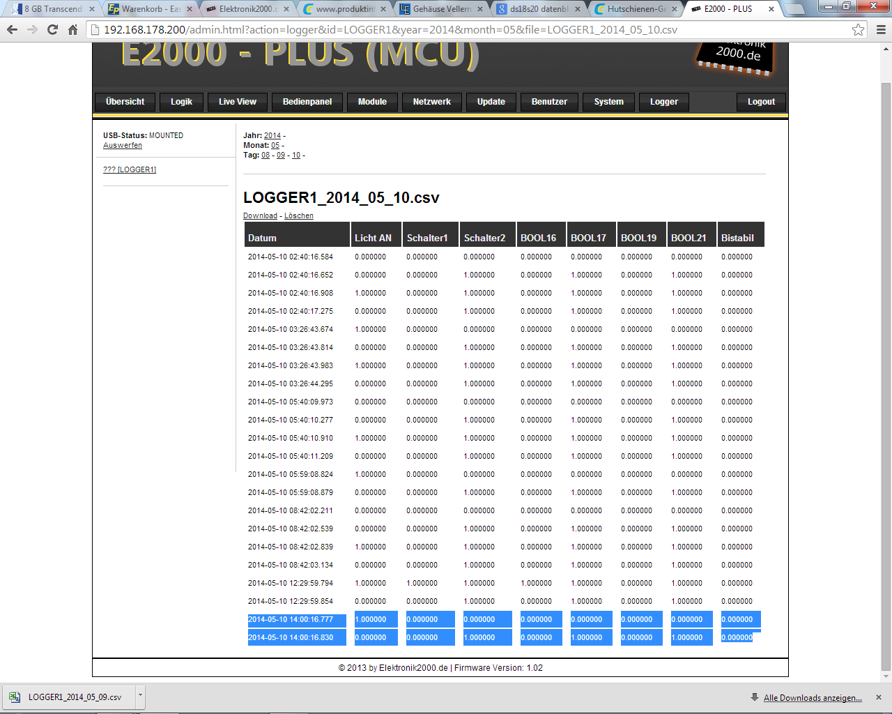Click the Auswerfen link under USB-Status
Viewport: 892px width, 714px height.
pyautogui.click(x=123, y=146)
